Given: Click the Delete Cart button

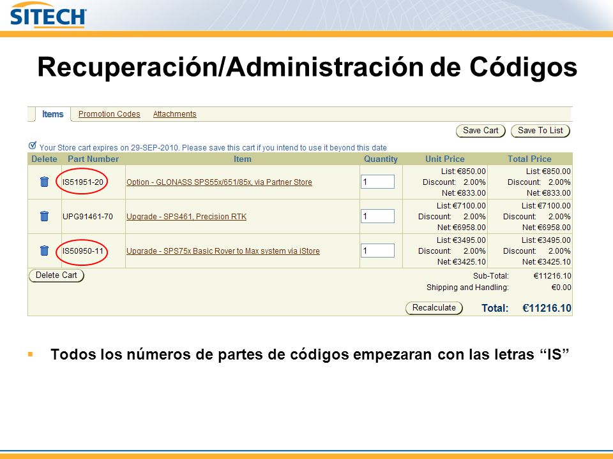Looking at the screenshot, I should [x=56, y=275].
